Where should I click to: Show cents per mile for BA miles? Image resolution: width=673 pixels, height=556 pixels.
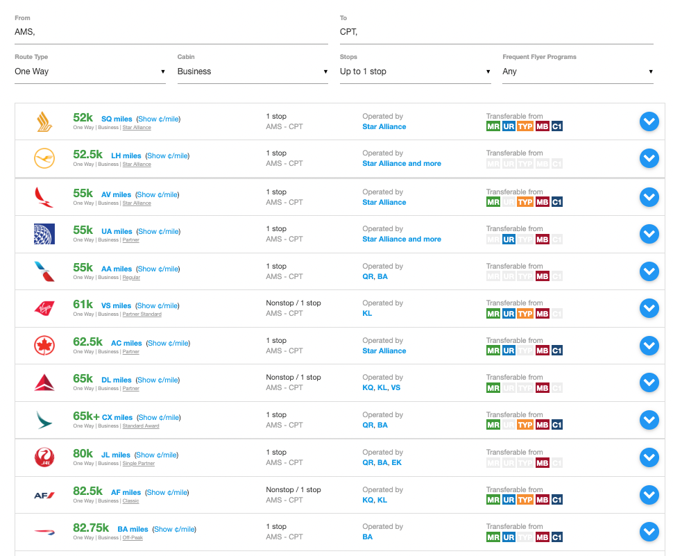tap(174, 530)
